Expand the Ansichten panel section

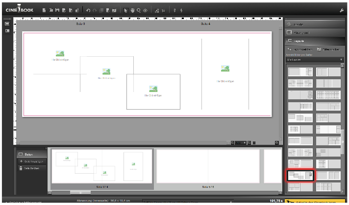point(315,24)
